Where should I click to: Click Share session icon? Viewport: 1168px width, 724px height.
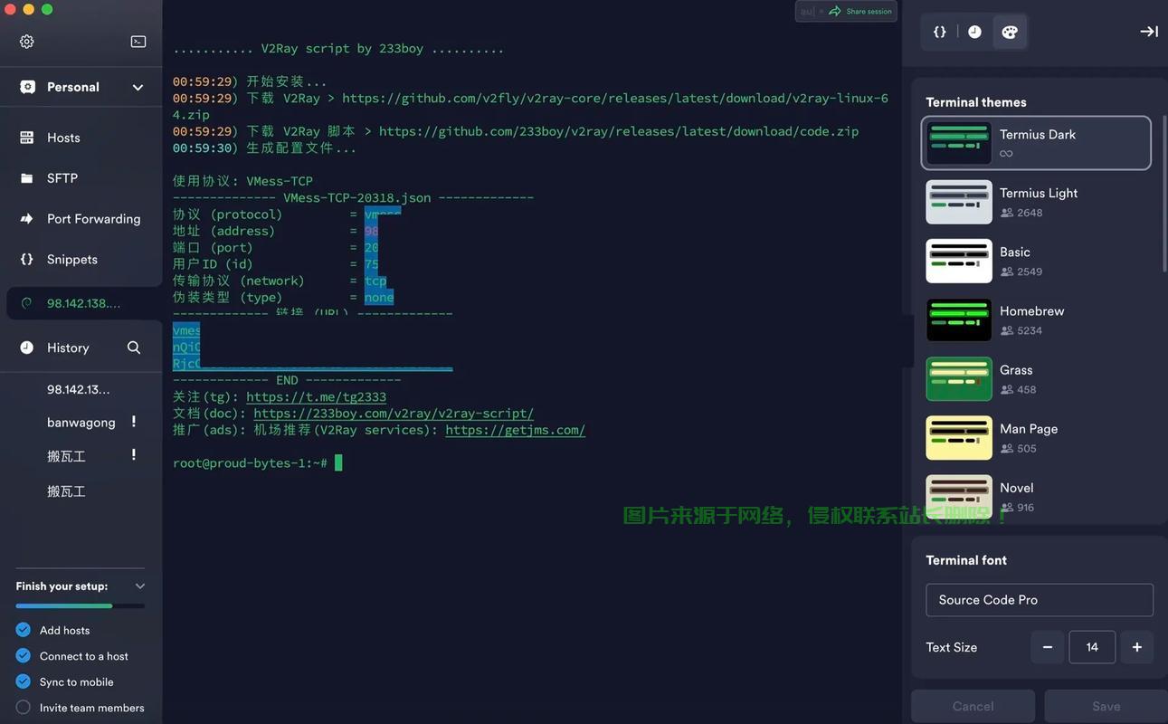coord(835,12)
